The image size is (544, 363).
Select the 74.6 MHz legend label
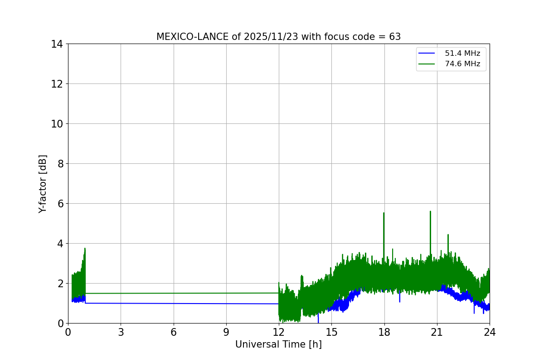tap(462, 64)
